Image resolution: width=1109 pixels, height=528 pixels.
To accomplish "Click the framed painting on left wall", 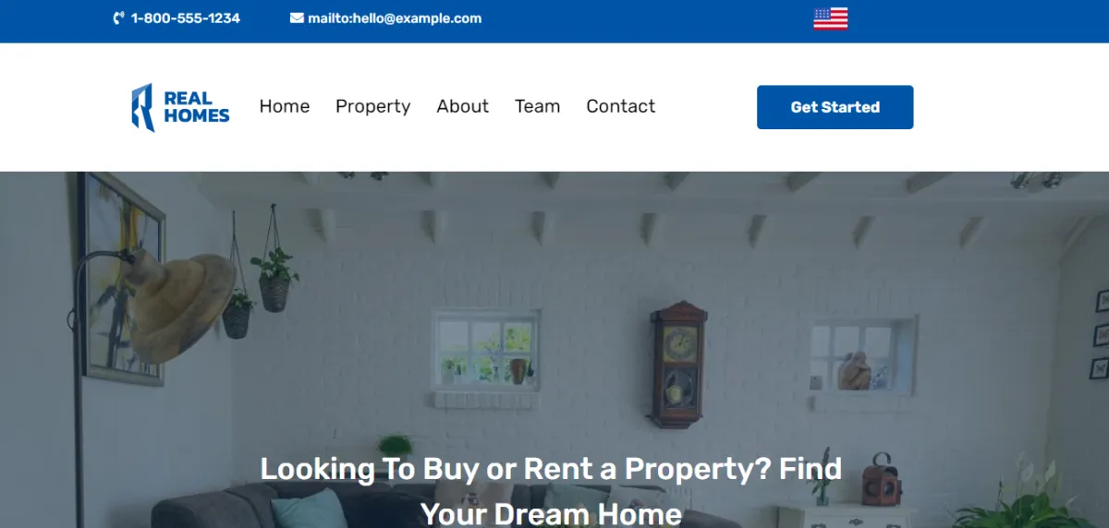I will coord(124,277).
